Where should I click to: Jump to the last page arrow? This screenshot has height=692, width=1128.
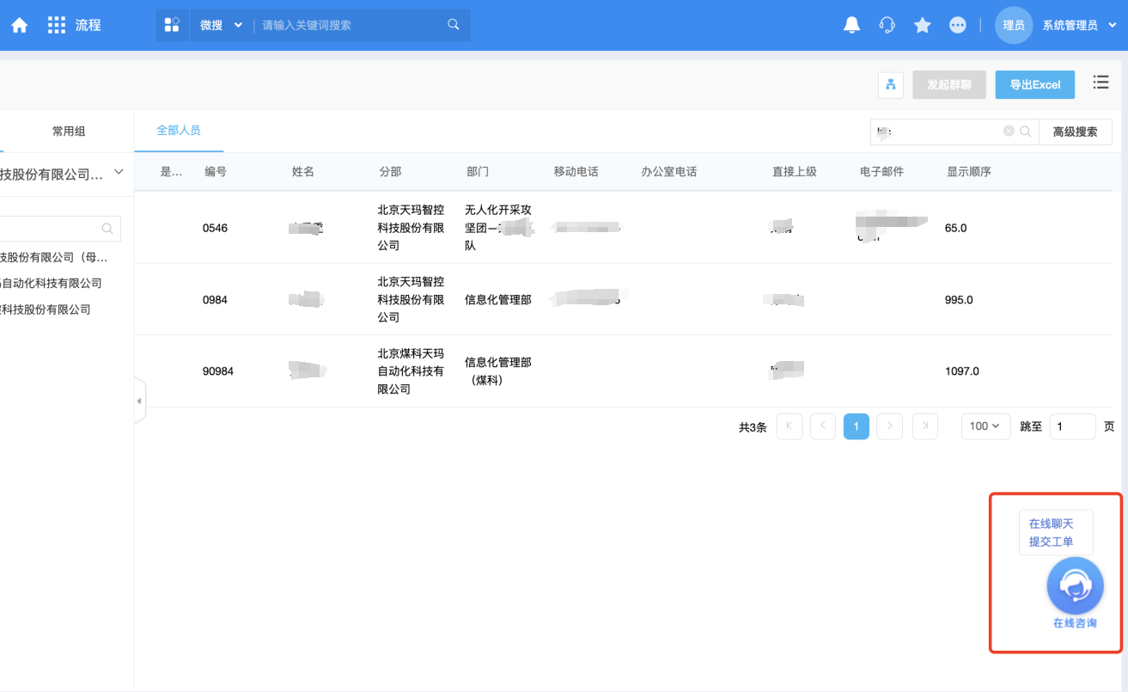tap(924, 426)
